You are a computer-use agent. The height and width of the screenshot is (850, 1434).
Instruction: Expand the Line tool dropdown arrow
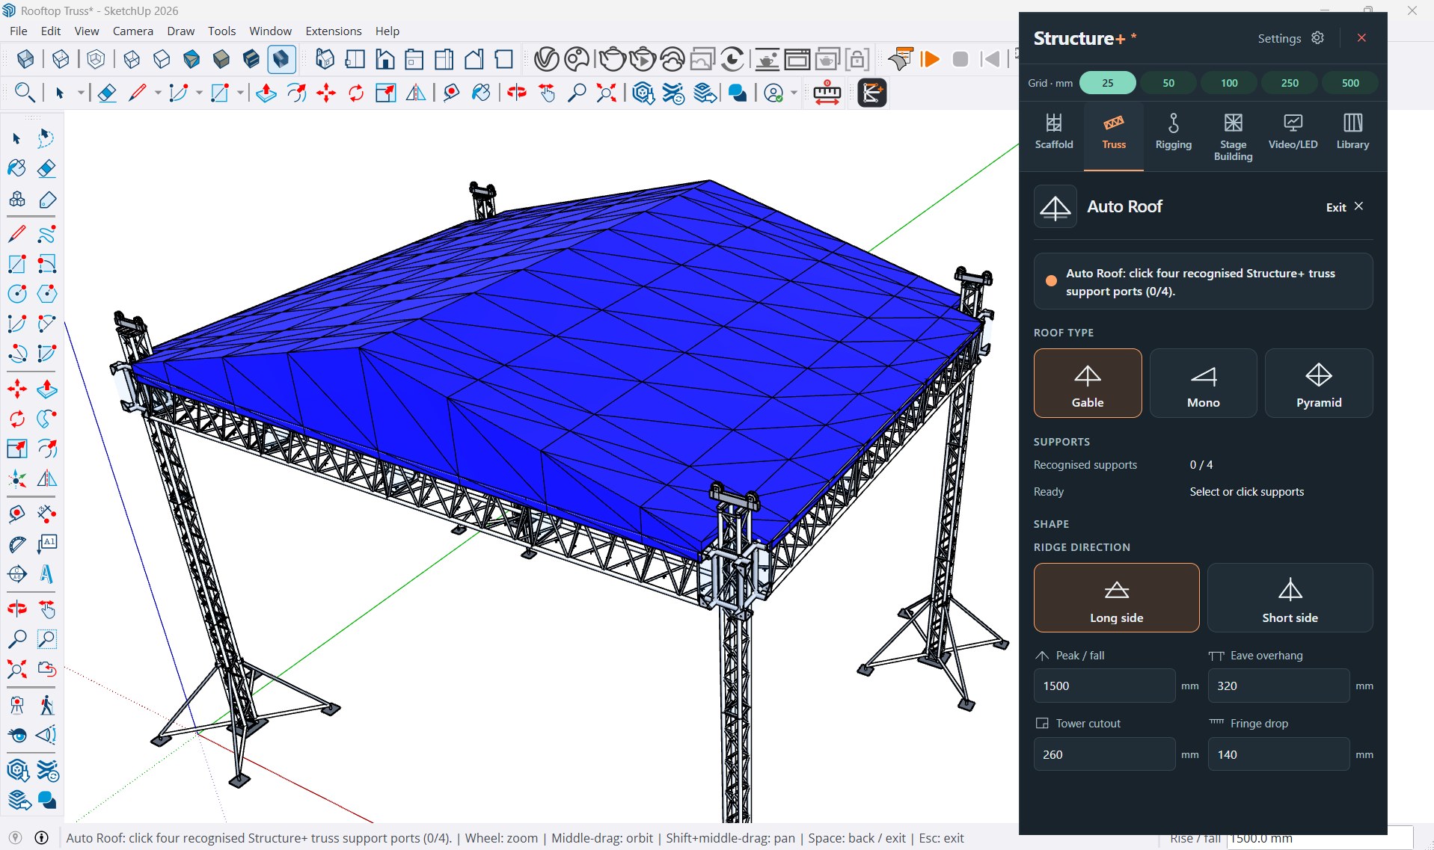click(x=158, y=93)
